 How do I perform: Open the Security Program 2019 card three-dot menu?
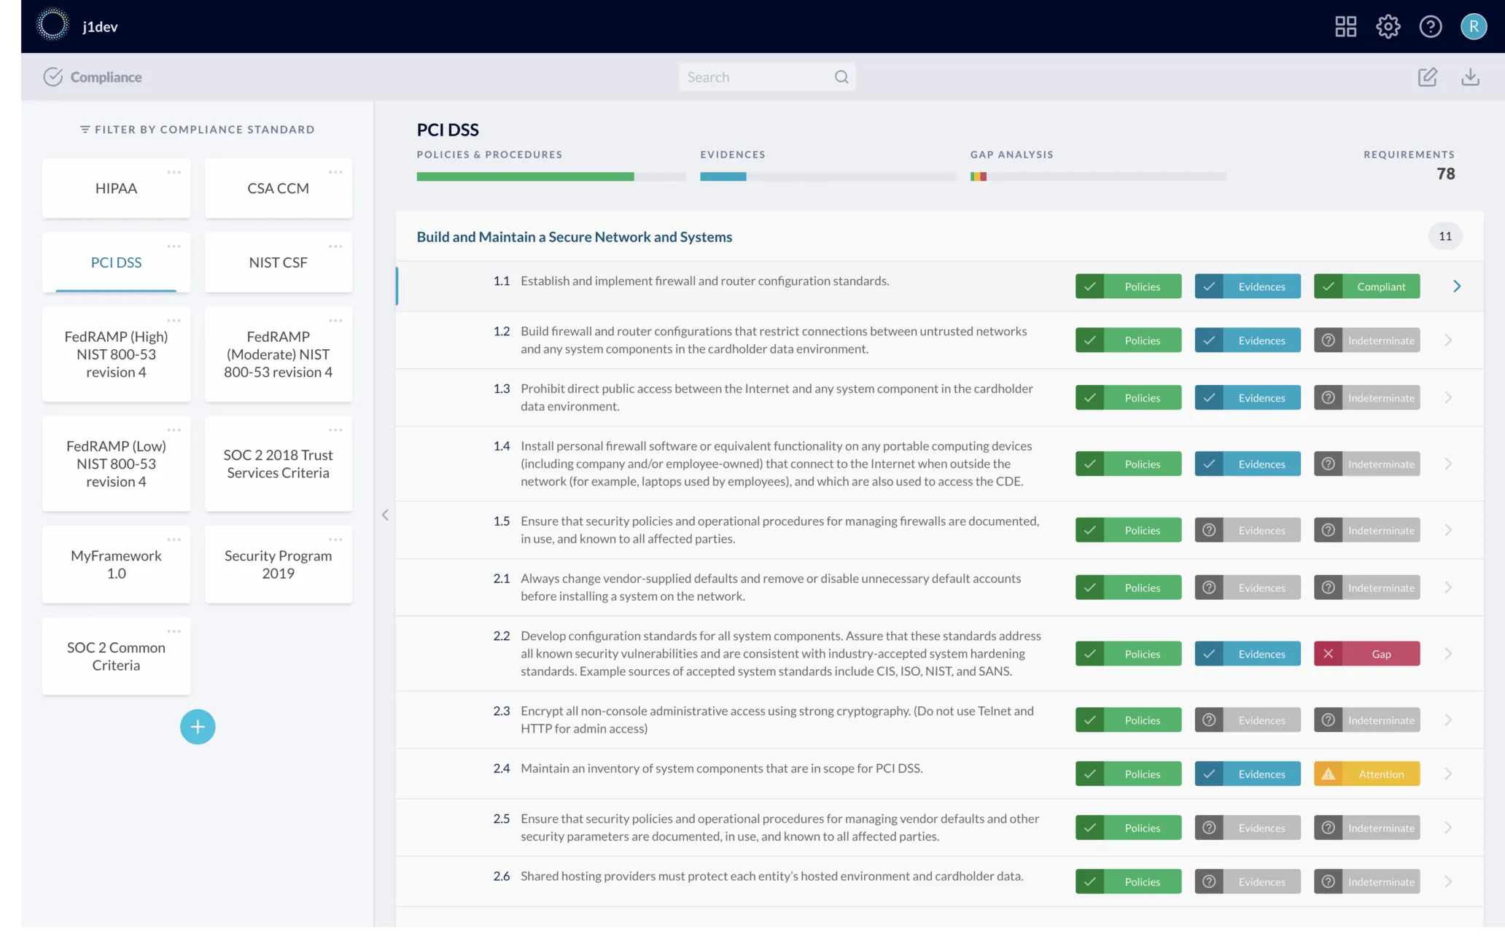(x=335, y=539)
